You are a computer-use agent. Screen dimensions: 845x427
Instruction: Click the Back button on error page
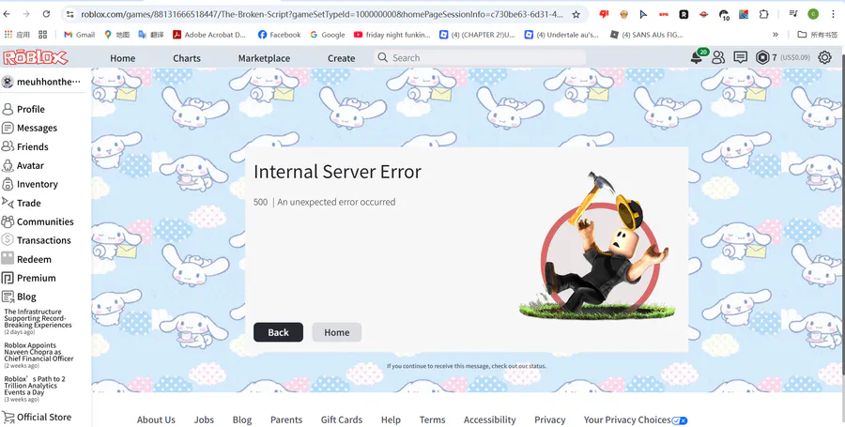pos(278,332)
